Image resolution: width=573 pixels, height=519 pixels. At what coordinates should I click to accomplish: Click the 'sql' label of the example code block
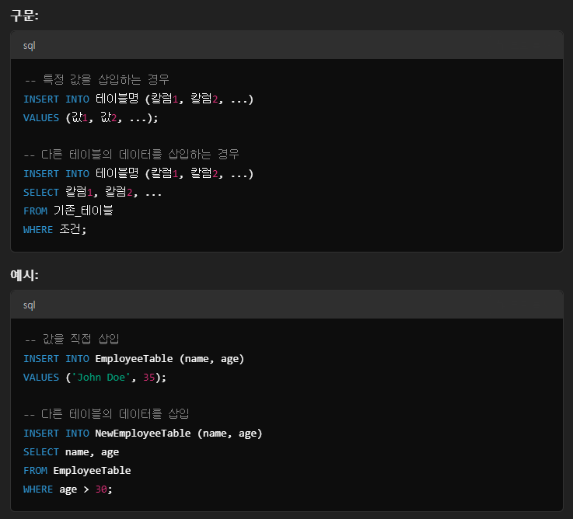pos(30,305)
